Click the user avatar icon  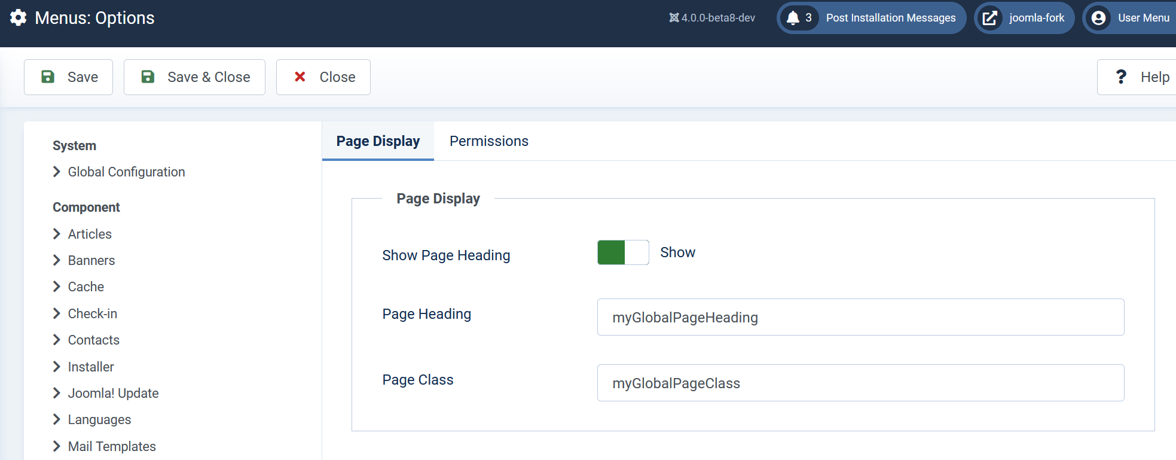click(1098, 18)
